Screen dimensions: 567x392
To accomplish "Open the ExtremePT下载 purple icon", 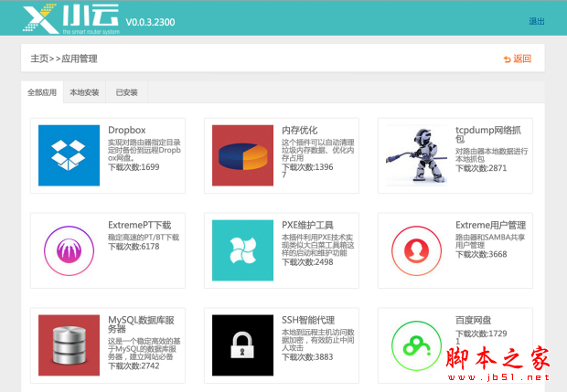I will [70, 250].
